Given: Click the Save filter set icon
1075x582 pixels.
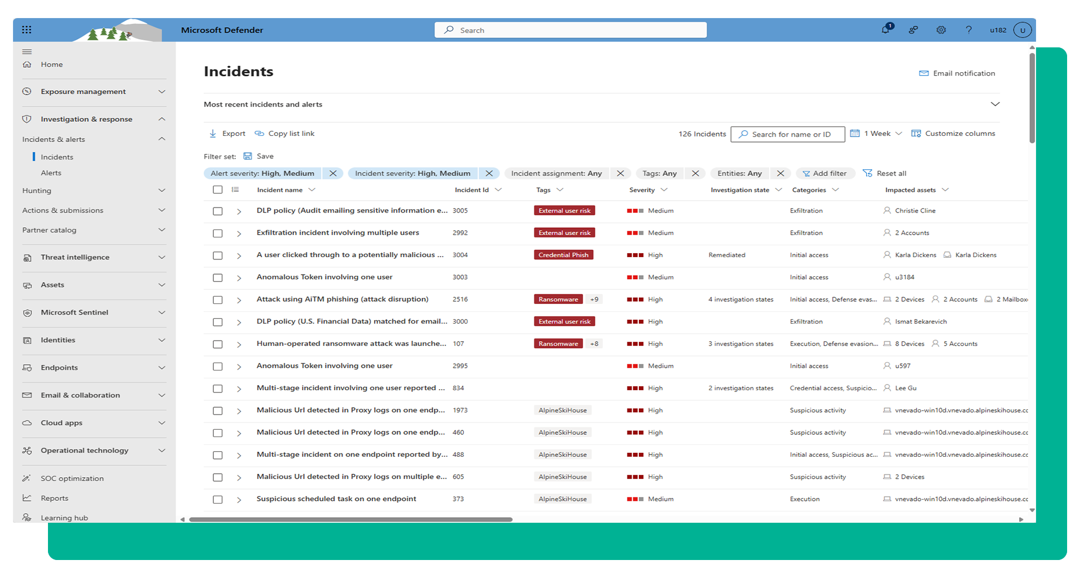Looking at the screenshot, I should tap(248, 156).
